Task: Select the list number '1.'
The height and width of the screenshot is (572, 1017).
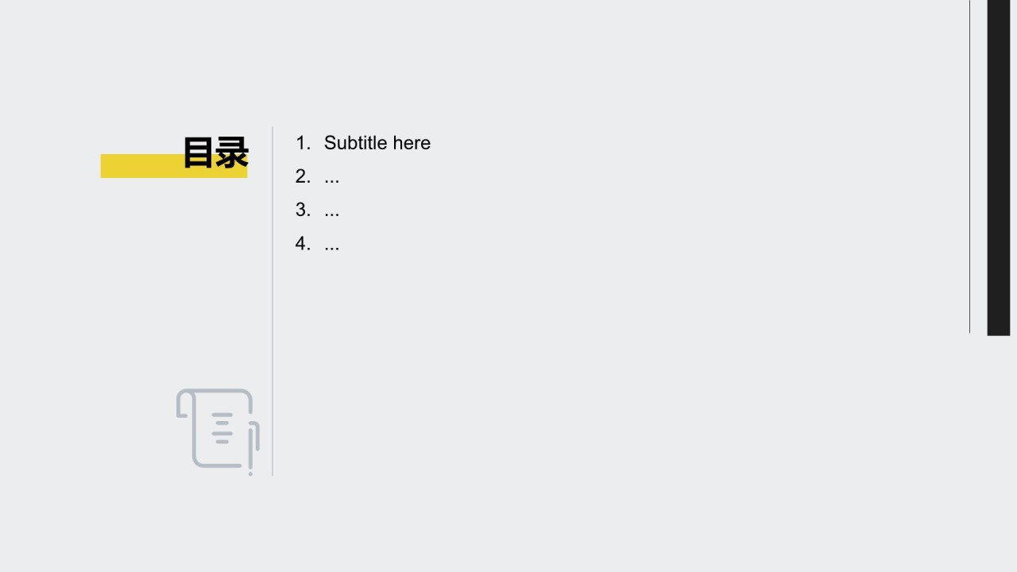Action: [x=303, y=143]
